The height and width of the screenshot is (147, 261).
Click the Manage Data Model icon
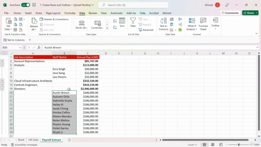click(x=180, y=30)
